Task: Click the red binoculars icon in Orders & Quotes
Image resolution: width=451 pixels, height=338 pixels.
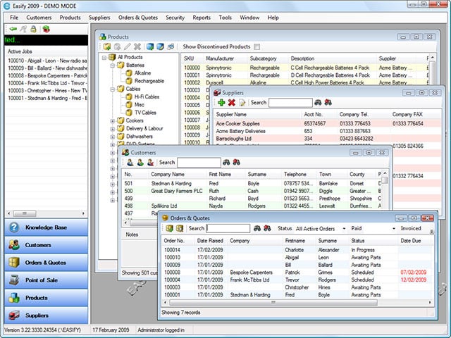Action: [267, 228]
